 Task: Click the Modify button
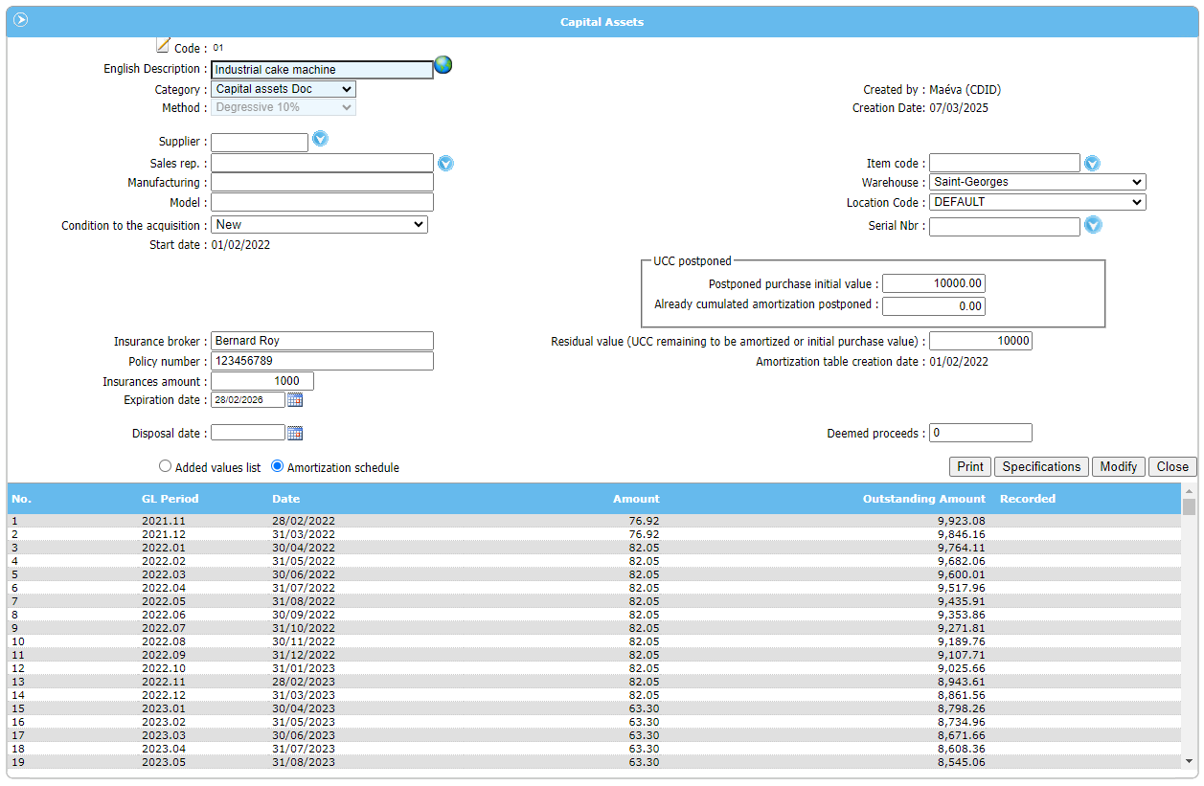pos(1119,466)
